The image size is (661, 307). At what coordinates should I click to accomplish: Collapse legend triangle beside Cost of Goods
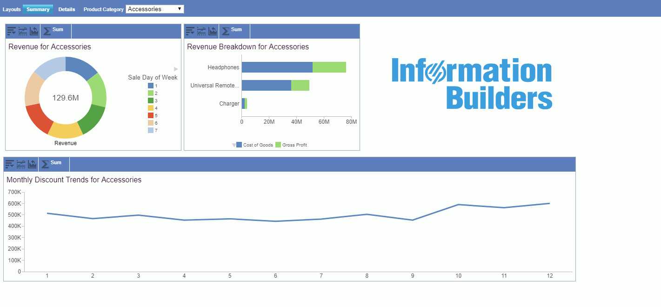tap(234, 145)
